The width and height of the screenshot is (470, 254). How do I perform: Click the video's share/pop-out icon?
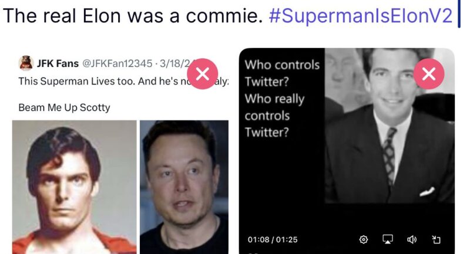click(436, 239)
